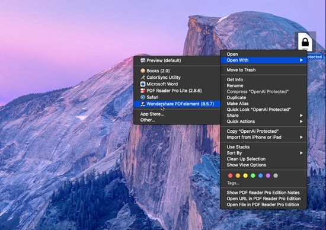Open URL in PDF Reader Pro Edition
326x230 pixels.
click(264, 199)
